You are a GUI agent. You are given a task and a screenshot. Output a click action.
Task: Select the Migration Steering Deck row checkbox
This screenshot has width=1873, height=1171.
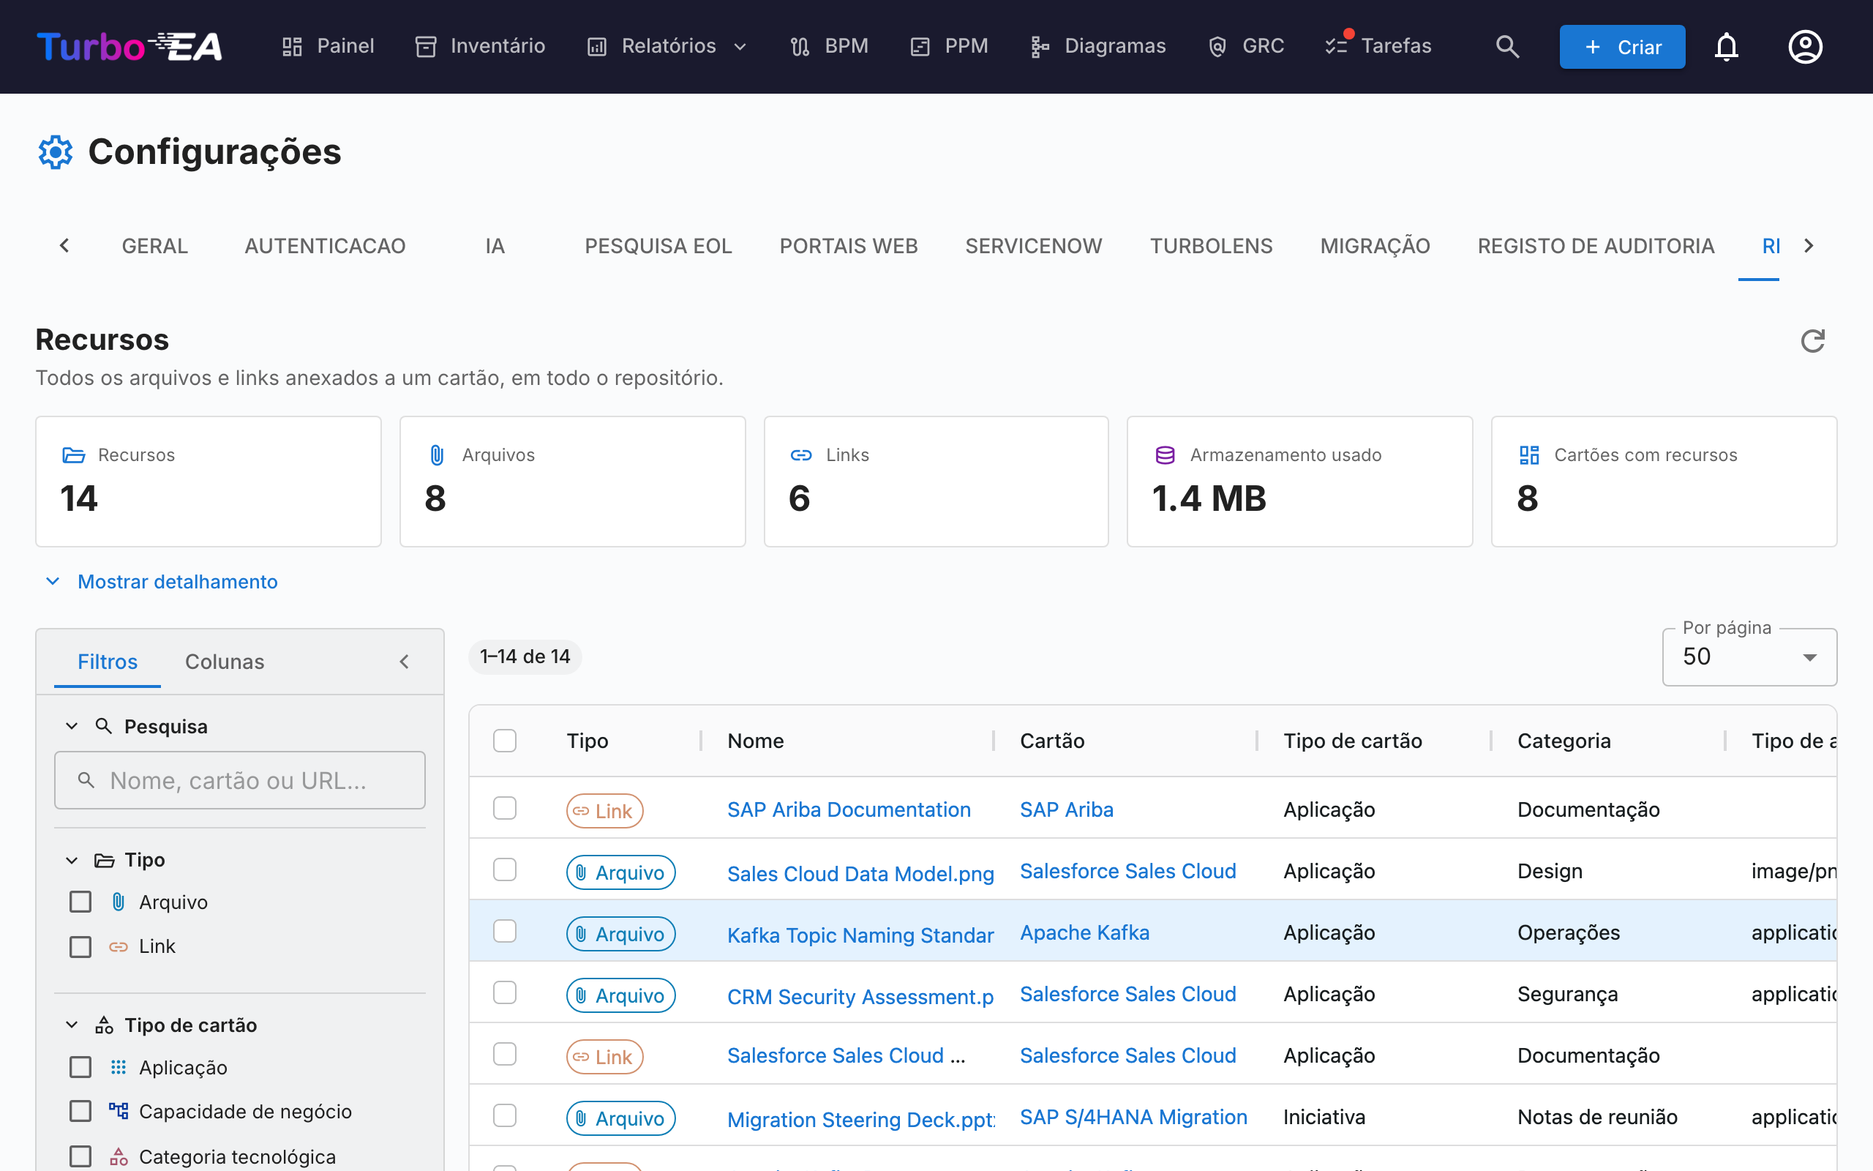tap(505, 1116)
